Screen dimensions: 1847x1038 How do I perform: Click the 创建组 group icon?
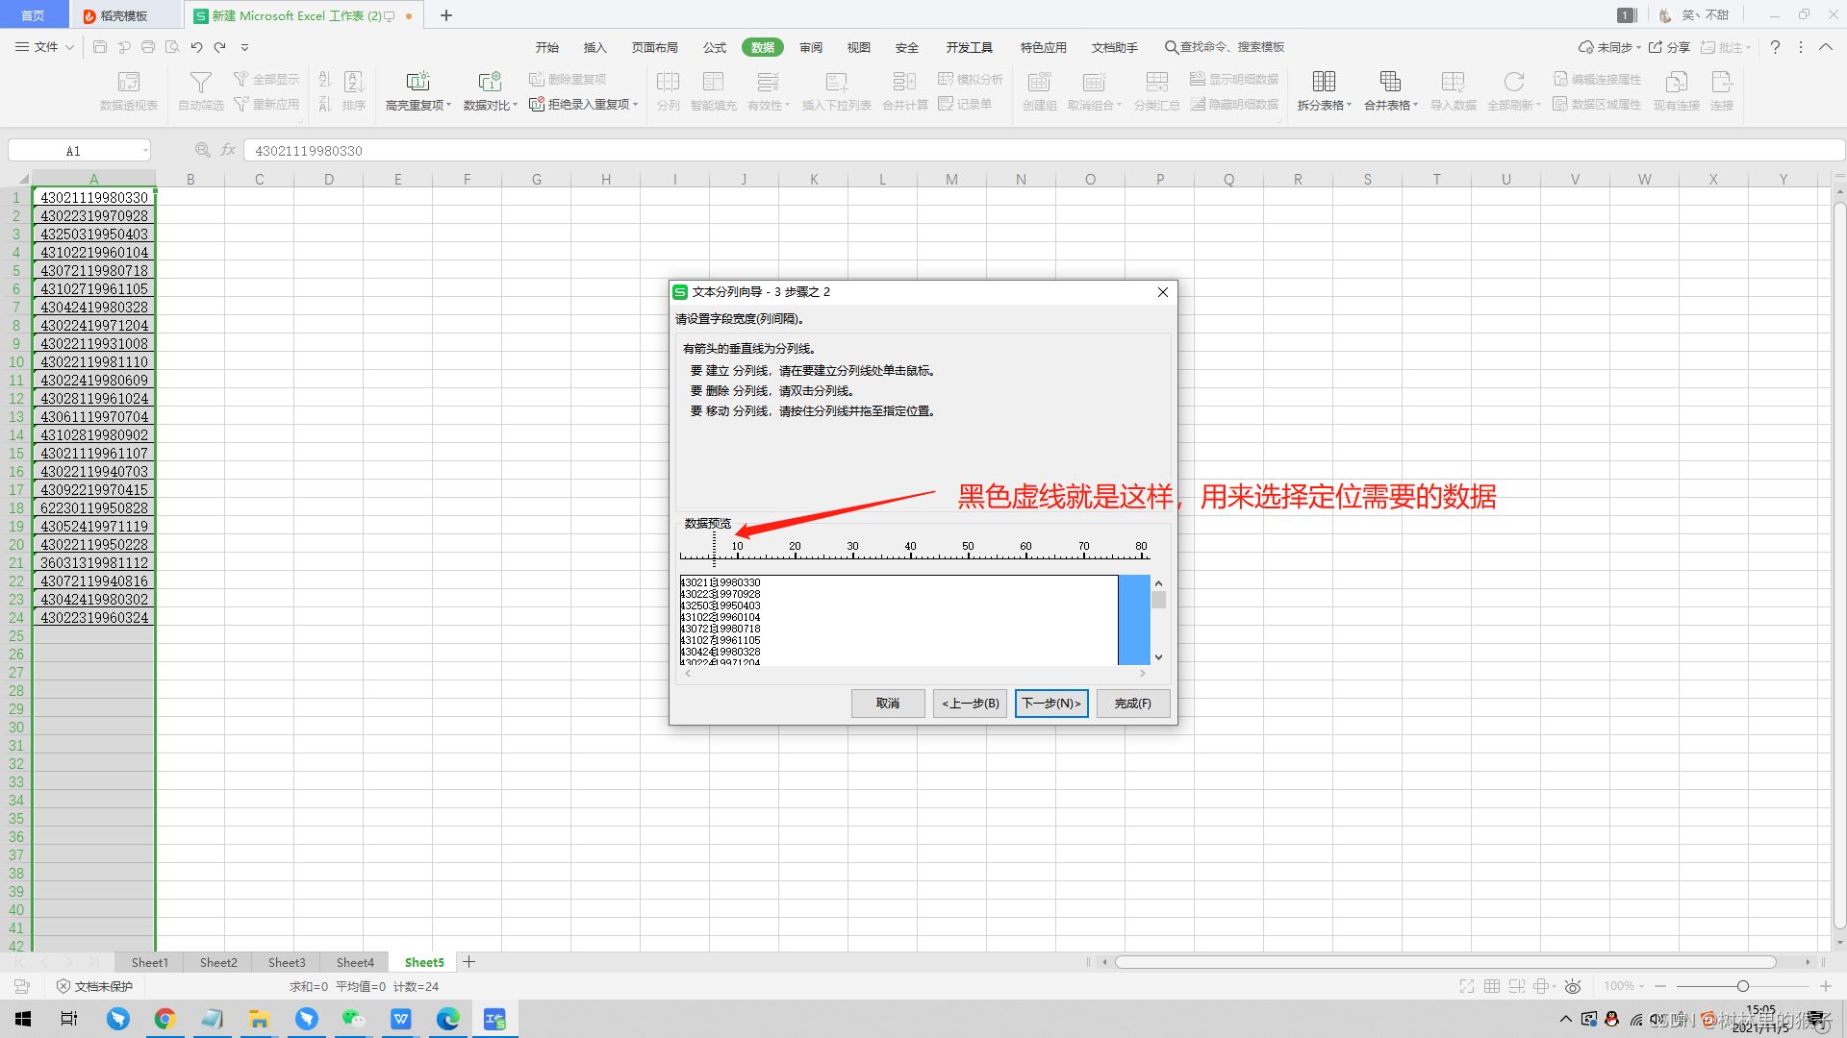[1040, 91]
